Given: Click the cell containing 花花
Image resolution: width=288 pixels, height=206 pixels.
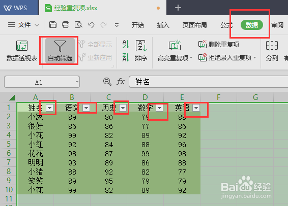Looking at the screenshot, I should (x=36, y=153).
